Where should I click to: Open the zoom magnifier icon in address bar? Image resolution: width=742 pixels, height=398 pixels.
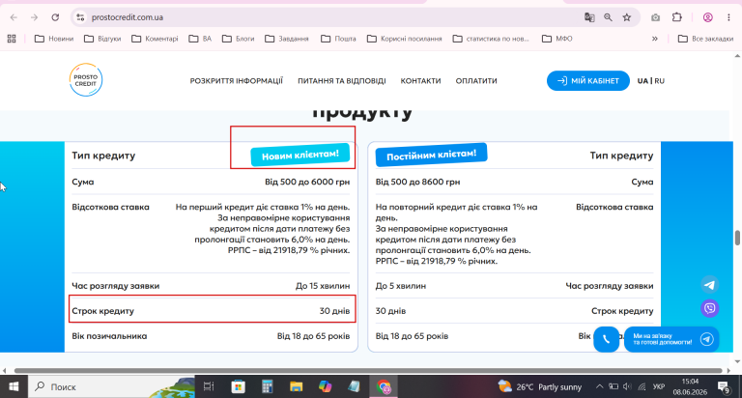point(608,17)
